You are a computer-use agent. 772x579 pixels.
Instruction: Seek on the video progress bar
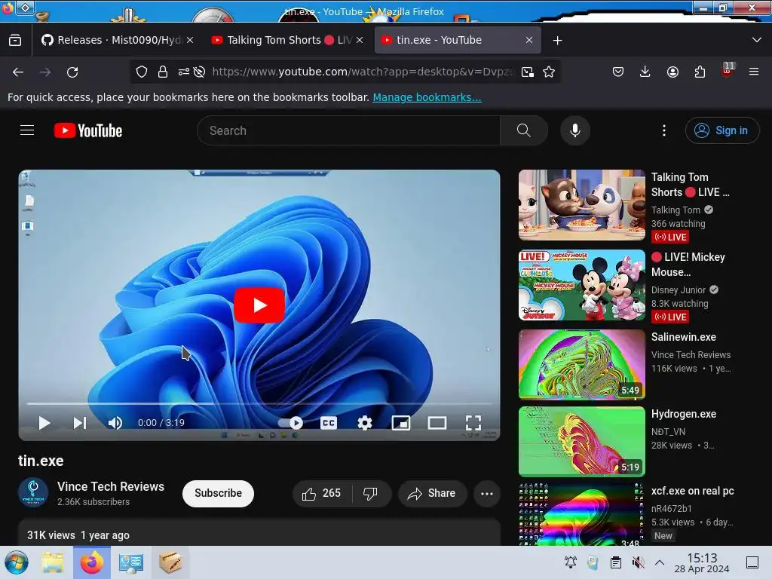[259, 404]
